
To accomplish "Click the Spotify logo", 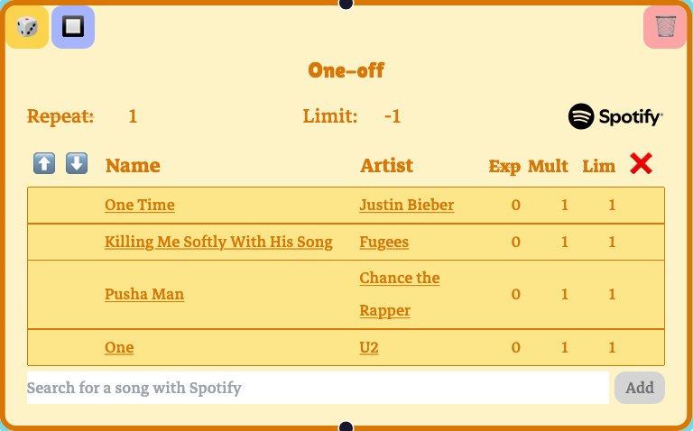I will 615,116.
